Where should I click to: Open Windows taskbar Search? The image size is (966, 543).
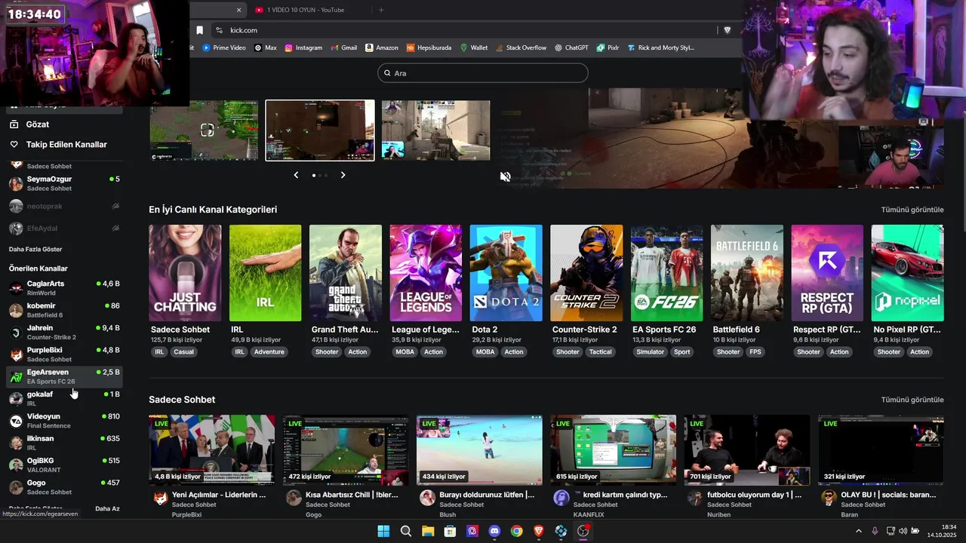[405, 531]
